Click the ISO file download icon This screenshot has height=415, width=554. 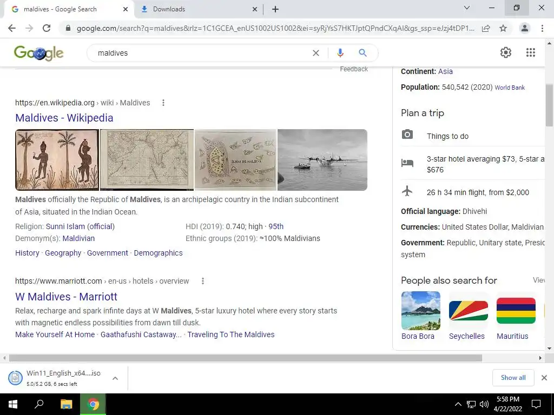coord(15,378)
